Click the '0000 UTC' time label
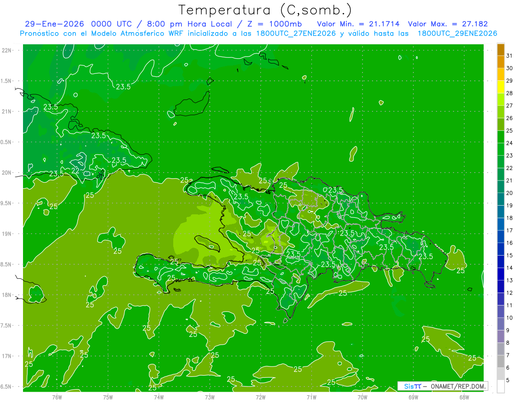The height and width of the screenshot is (403, 521). [x=112, y=24]
